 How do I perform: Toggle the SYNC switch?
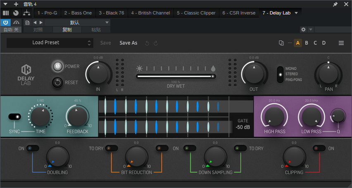pos(15,117)
